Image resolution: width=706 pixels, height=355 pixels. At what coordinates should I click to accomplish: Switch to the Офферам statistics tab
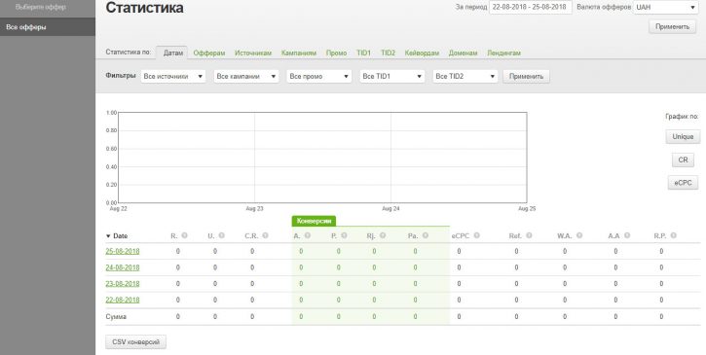click(x=209, y=53)
